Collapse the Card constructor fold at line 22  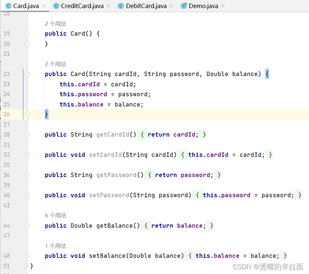tap(28, 74)
